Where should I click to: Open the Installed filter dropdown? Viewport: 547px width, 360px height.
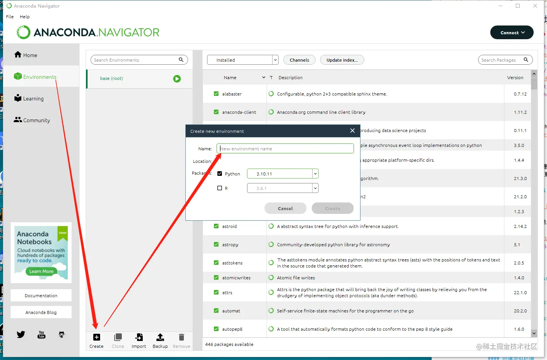243,60
